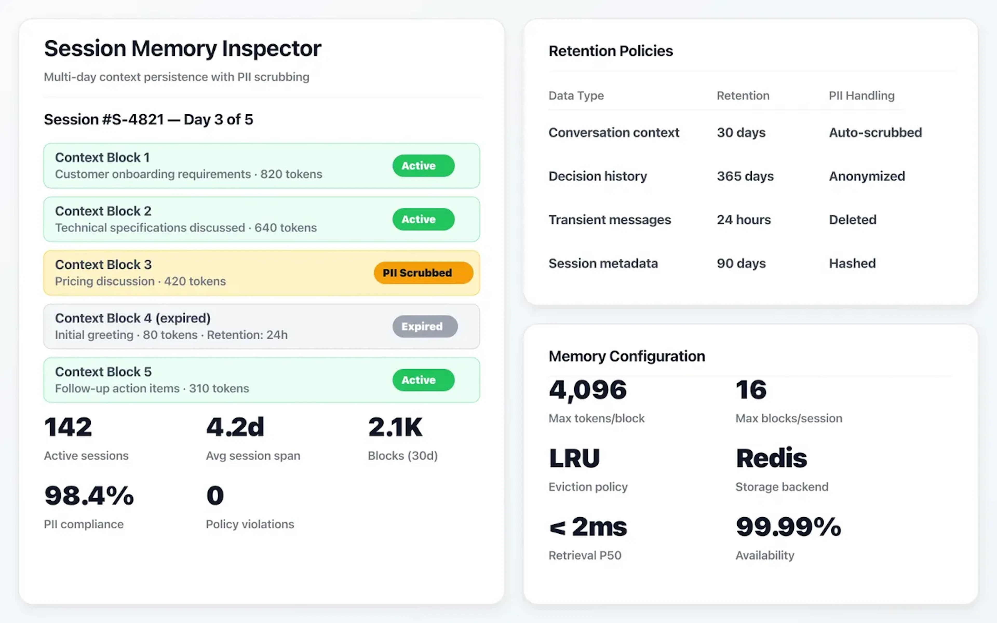Click the Expired badge on Context Block 4
This screenshot has height=623, width=997.
424,326
